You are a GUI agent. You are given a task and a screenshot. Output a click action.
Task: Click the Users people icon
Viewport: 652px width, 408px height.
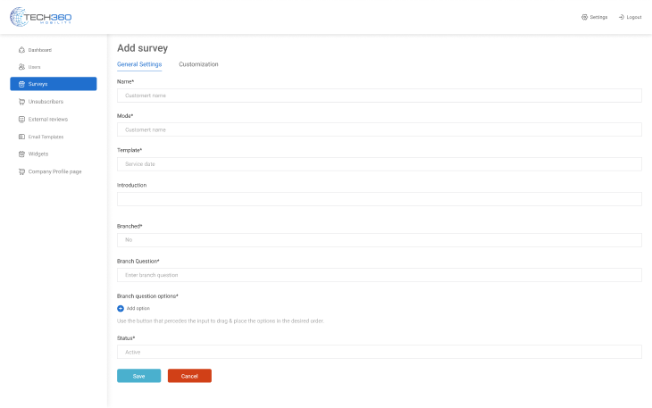pos(21,67)
